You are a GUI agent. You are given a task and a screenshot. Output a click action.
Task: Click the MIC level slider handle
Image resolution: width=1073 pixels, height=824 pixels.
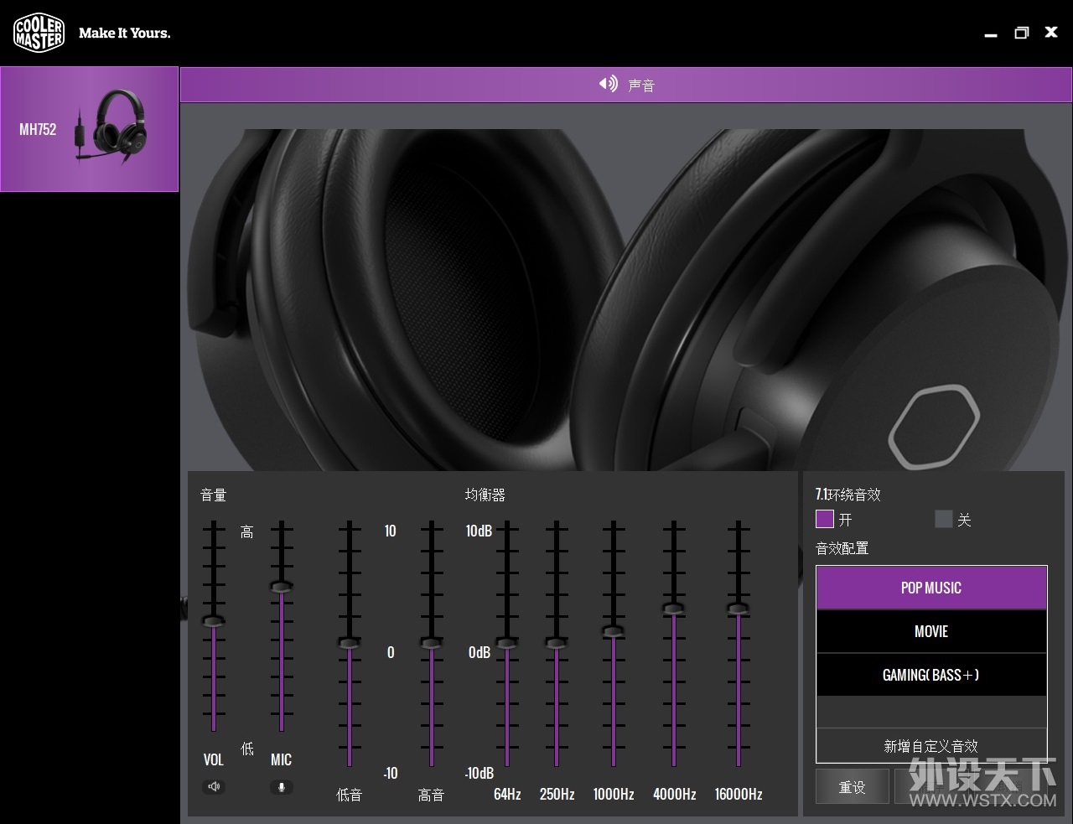pyautogui.click(x=282, y=586)
